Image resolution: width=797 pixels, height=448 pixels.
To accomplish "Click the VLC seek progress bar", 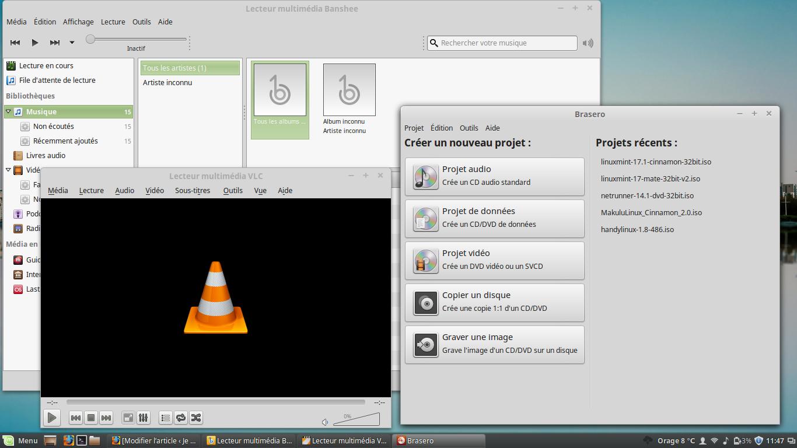I will pos(216,402).
